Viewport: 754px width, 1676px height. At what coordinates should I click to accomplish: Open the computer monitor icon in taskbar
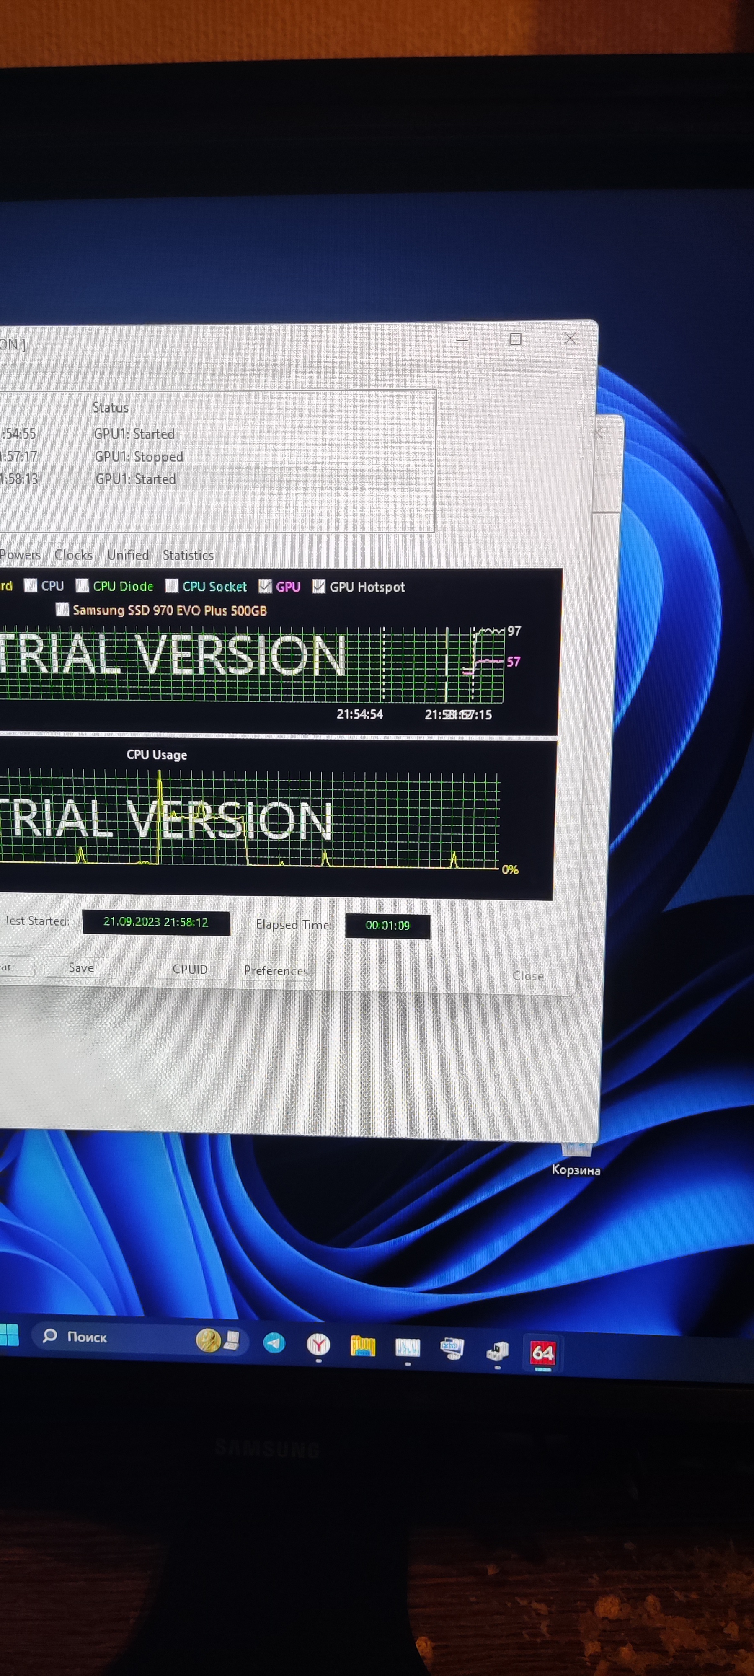coord(452,1349)
